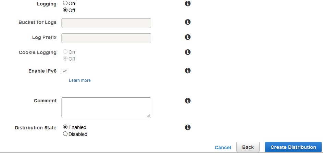The height and width of the screenshot is (153, 323).
Task: Select the Logging Off radio button
Action: coord(65,10)
